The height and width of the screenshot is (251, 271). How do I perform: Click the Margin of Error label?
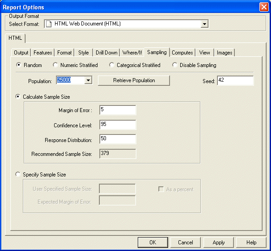(x=76, y=110)
